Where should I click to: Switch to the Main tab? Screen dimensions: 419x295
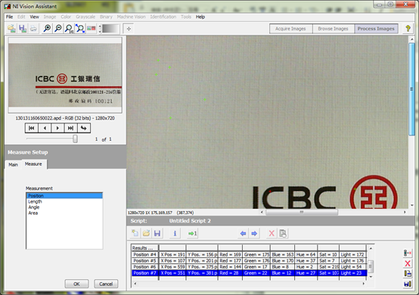13,165
